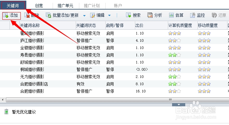The width and height of the screenshot is (229, 125).
Task: Select keyword row 舒城婚纱摄影
Action: (x=114, y=62)
